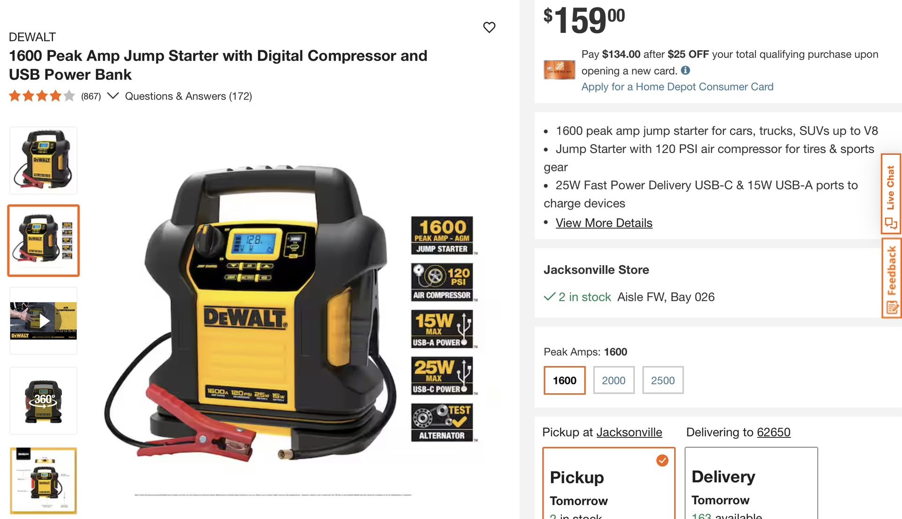Choose the Pickup fulfillment option
Image resolution: width=902 pixels, height=519 pixels.
pos(609,483)
